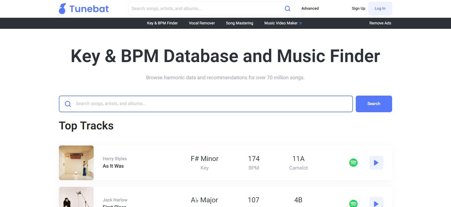Open Music Video Maker external link
This screenshot has width=451, height=207.
pyautogui.click(x=283, y=23)
